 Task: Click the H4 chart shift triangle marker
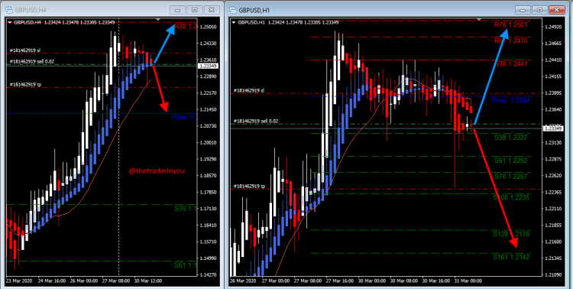pyautogui.click(x=158, y=19)
